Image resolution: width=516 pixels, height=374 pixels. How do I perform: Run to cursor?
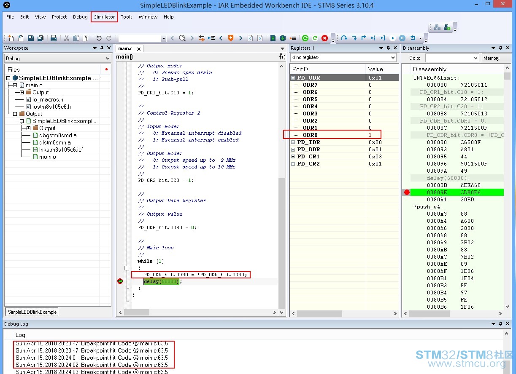[x=383, y=38]
